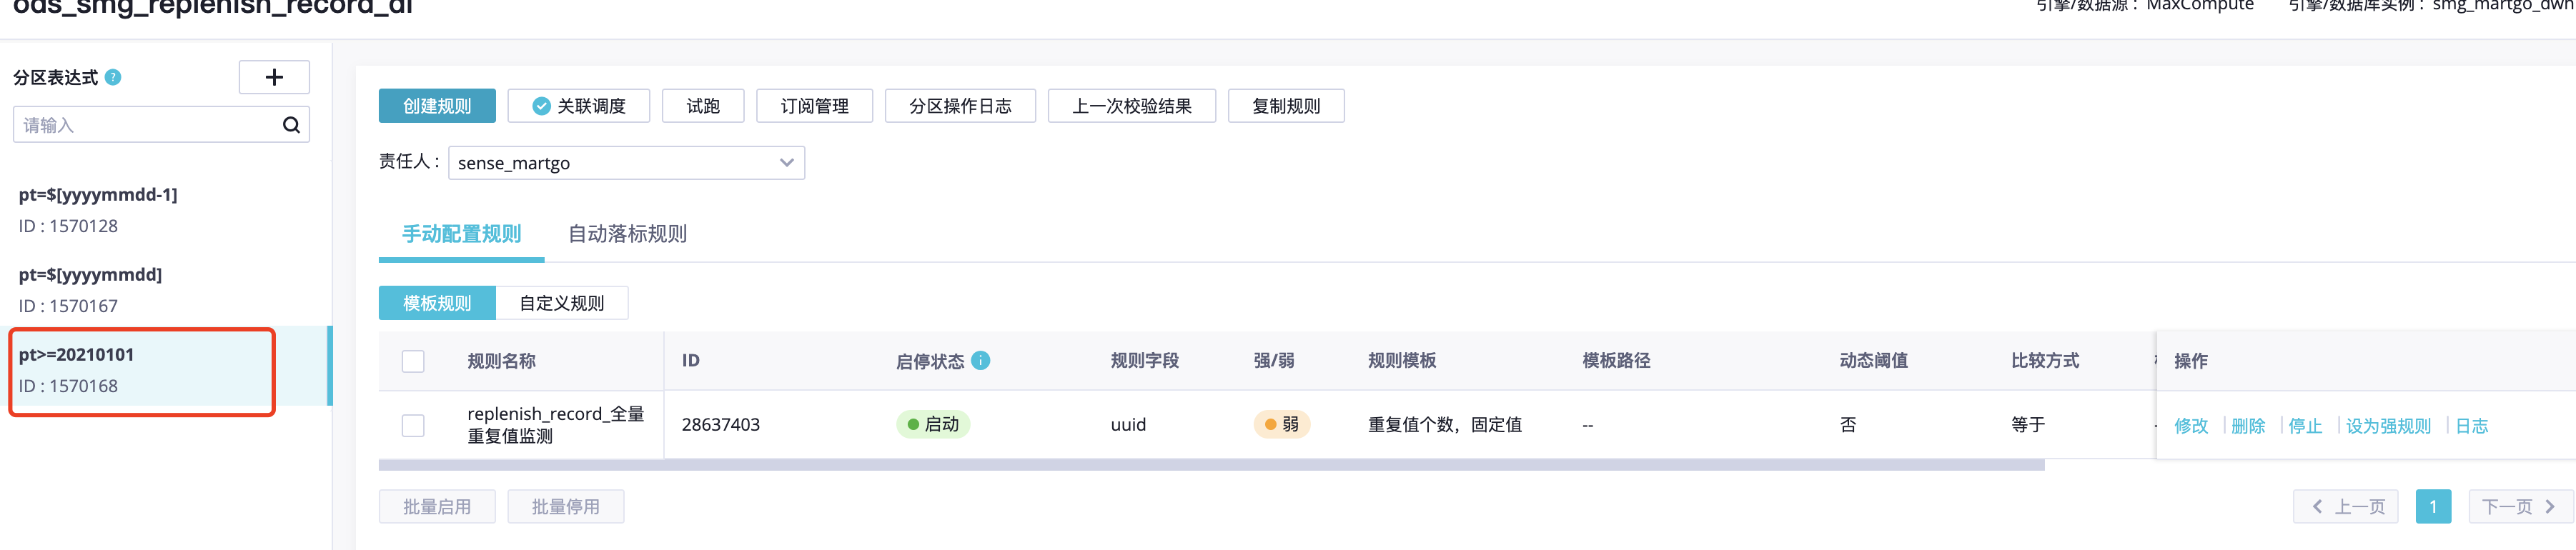Check the replenish_record rule row checkbox
The height and width of the screenshot is (550, 2576).
413,425
